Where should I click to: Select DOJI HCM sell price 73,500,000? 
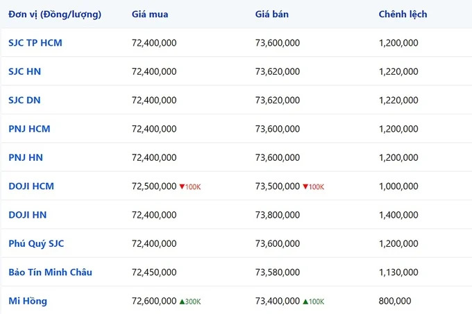(278, 186)
